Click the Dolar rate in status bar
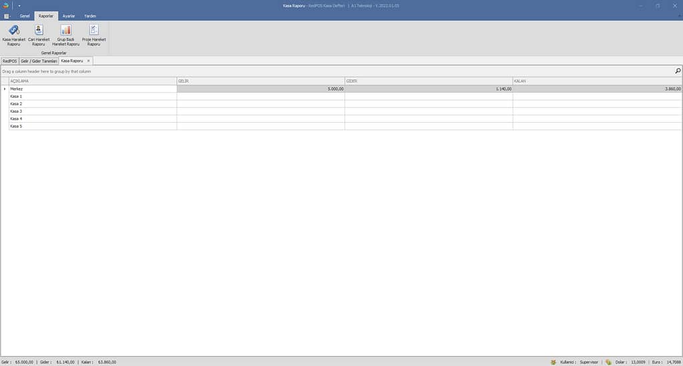The image size is (683, 366). (x=630, y=362)
